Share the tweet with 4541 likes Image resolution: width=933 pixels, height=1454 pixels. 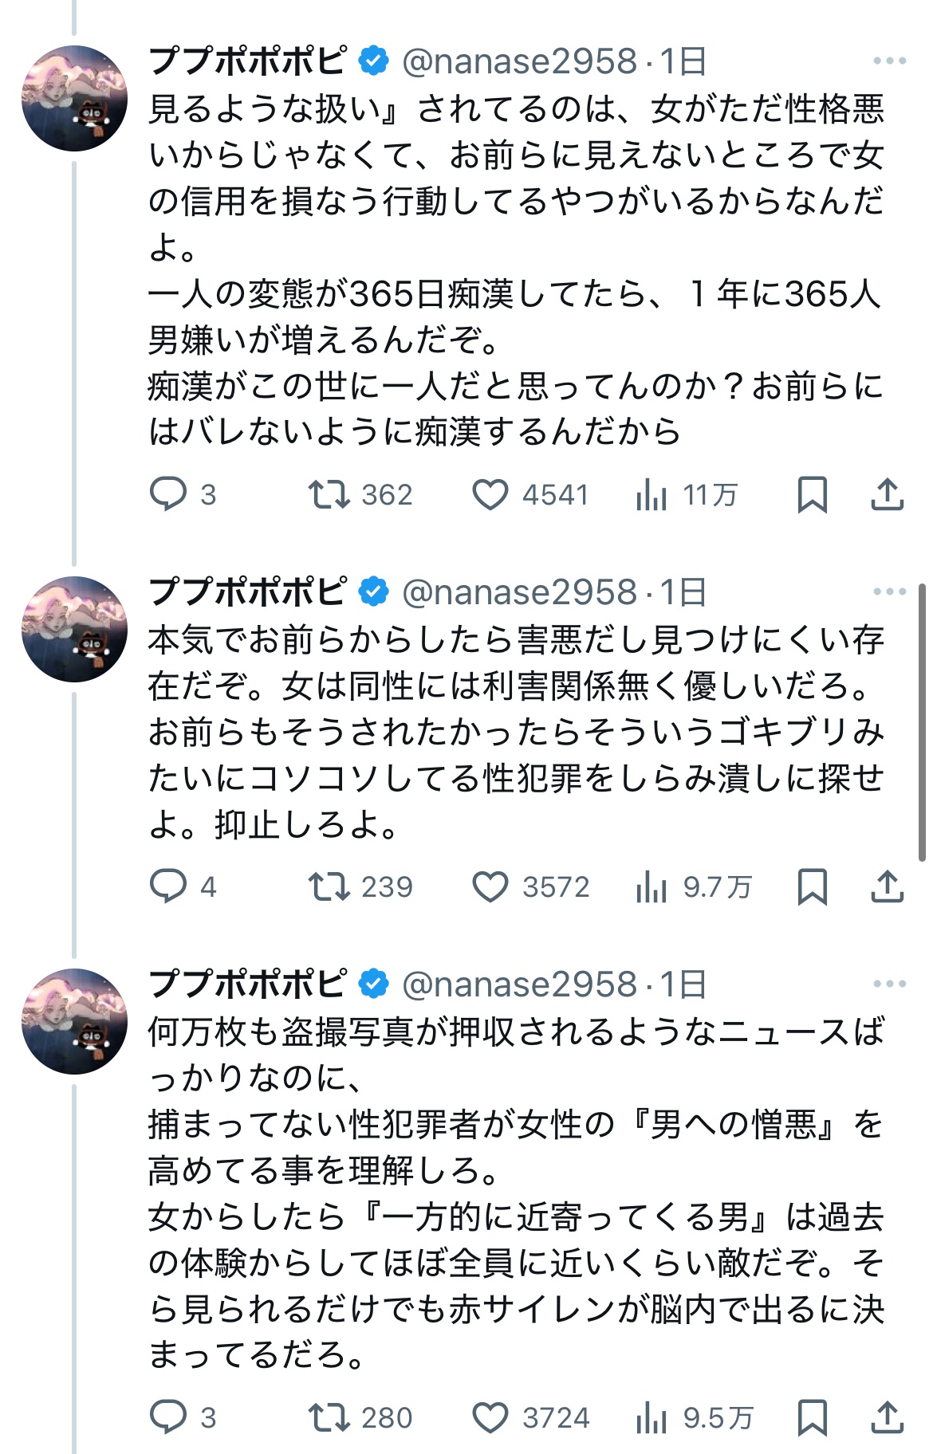tap(887, 494)
